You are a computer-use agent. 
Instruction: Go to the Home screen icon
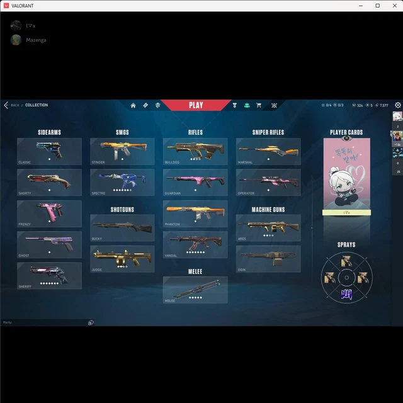click(x=133, y=105)
